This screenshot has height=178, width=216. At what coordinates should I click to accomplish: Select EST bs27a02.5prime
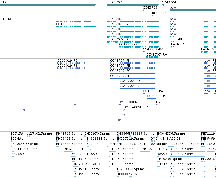click(x=39, y=134)
